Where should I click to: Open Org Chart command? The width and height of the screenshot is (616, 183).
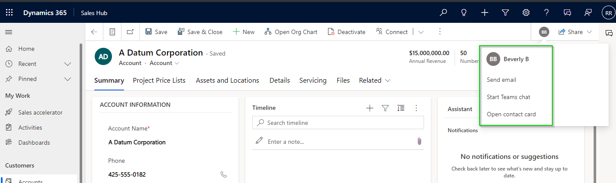pyautogui.click(x=291, y=32)
